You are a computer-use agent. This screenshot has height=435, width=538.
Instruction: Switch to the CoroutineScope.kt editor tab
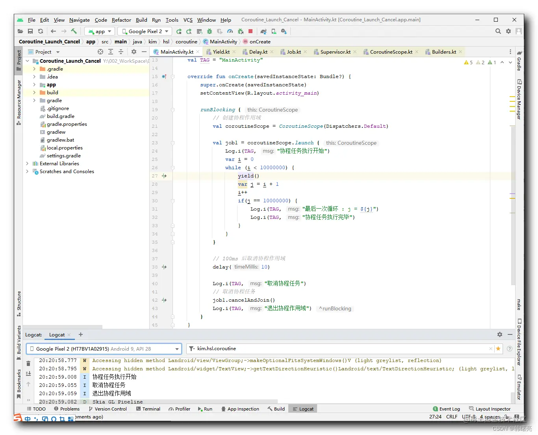[x=391, y=52]
